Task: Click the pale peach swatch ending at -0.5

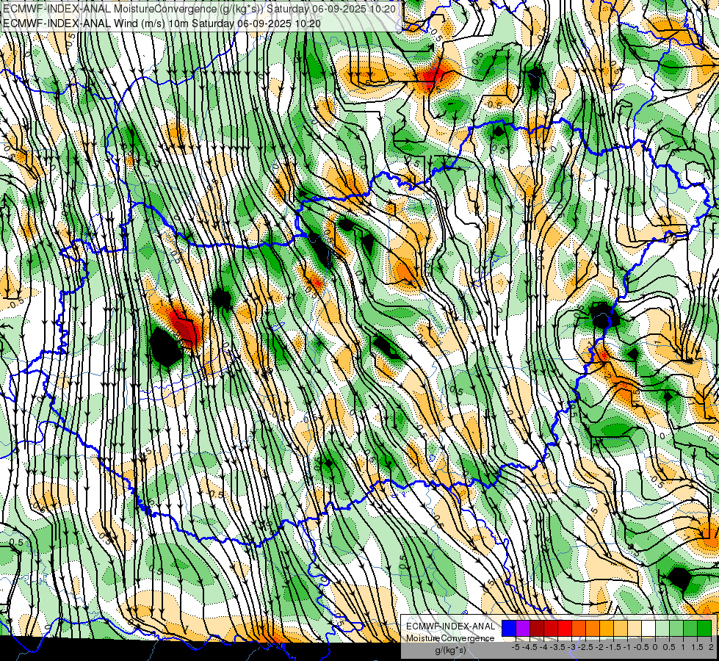Action: tap(635, 628)
